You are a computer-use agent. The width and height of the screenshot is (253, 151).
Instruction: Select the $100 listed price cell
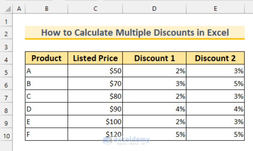95,122
